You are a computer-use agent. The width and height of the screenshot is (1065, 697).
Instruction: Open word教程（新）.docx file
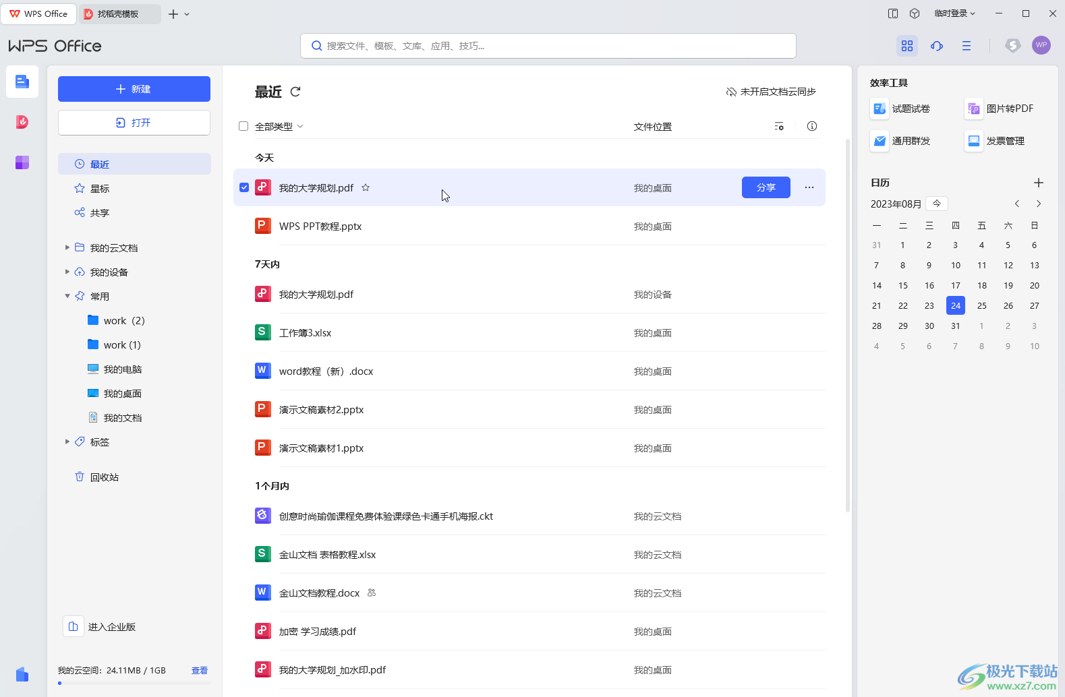(529, 371)
